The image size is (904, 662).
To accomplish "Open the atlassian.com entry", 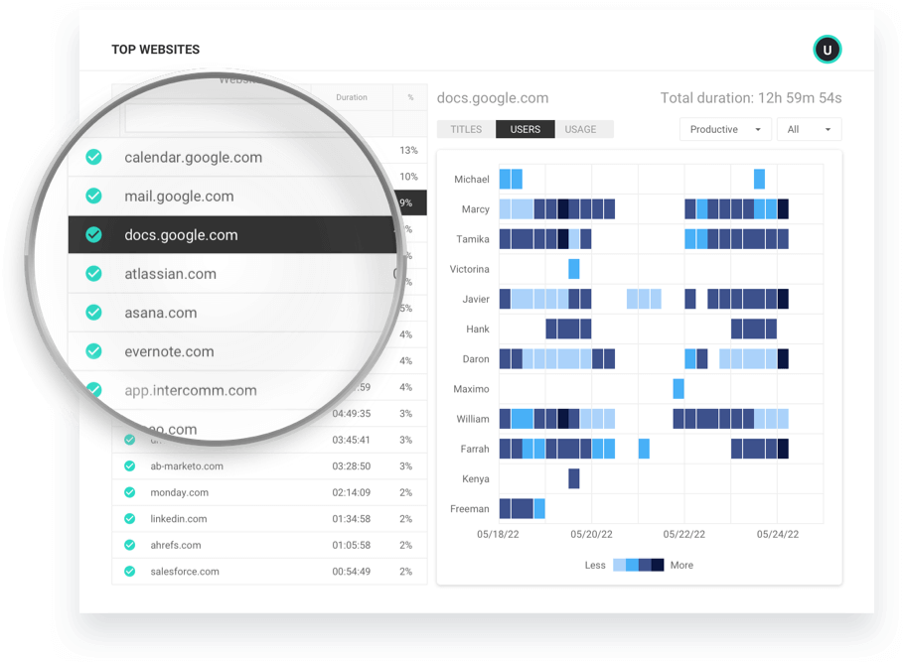I will click(230, 274).
